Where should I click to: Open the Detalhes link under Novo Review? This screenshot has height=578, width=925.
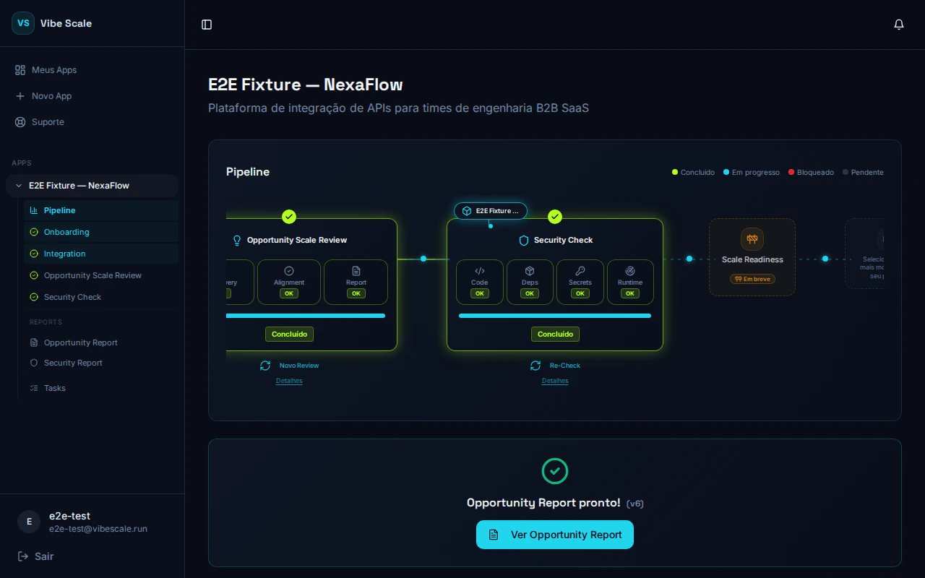click(x=289, y=380)
